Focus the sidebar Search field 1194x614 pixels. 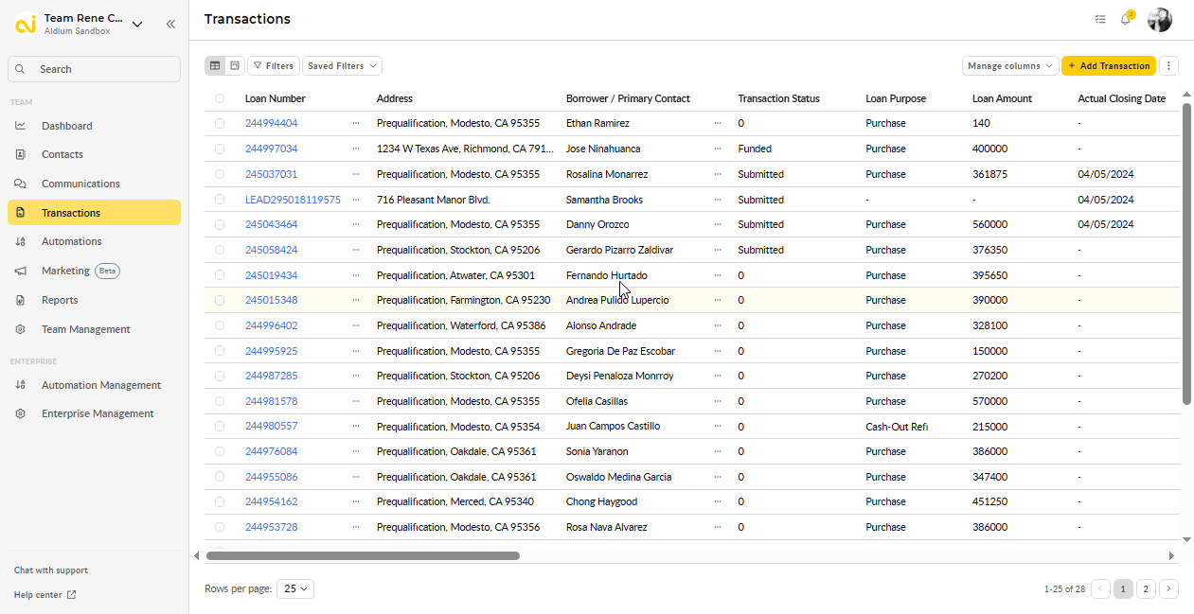click(94, 69)
